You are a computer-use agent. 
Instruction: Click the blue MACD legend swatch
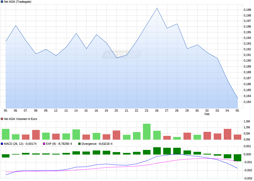pyautogui.click(x=2, y=144)
